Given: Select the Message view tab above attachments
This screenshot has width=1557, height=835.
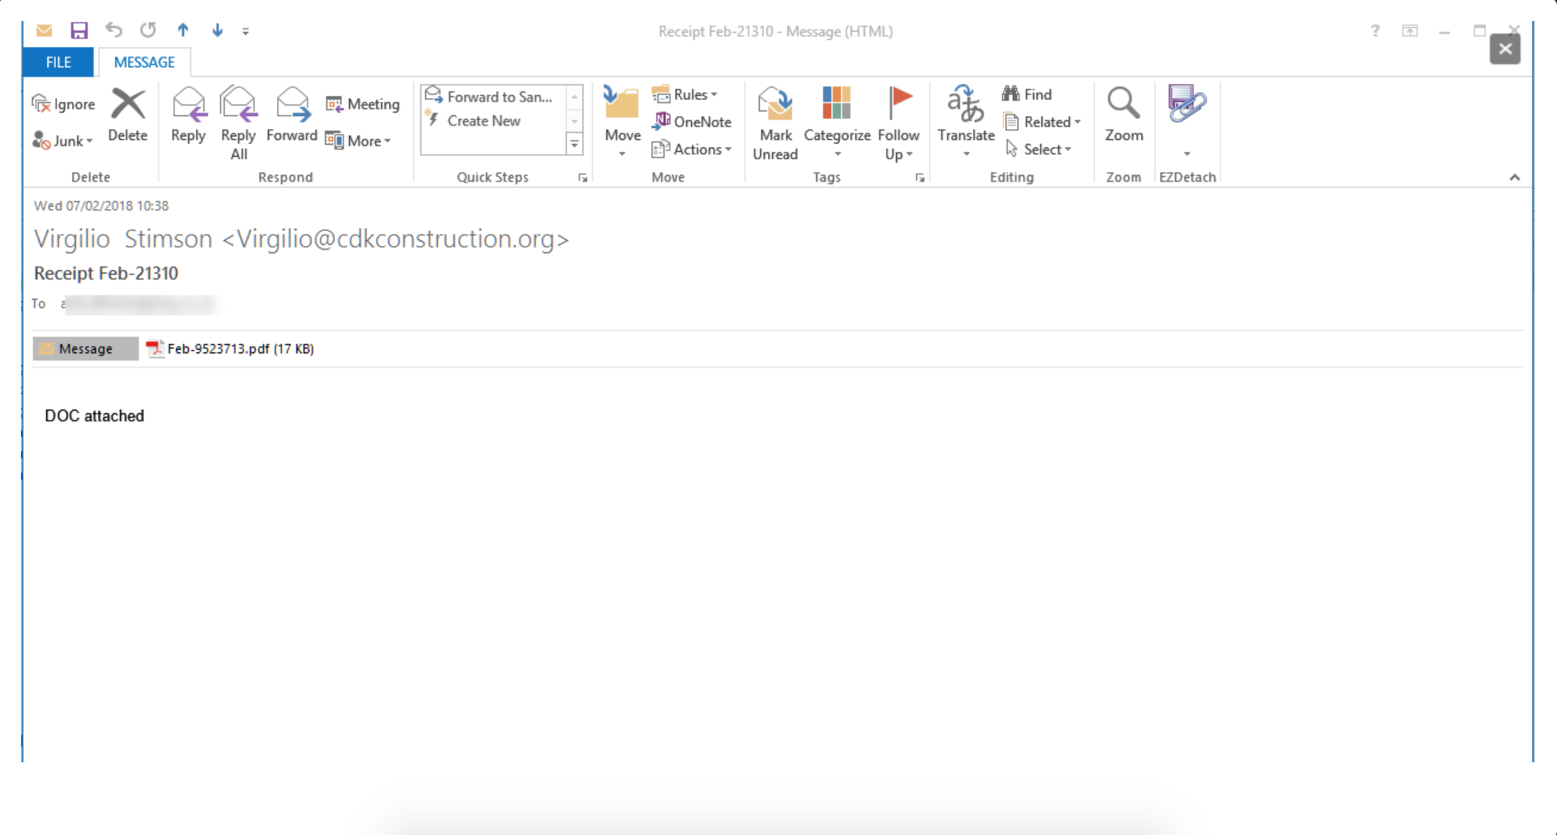Looking at the screenshot, I should [85, 348].
